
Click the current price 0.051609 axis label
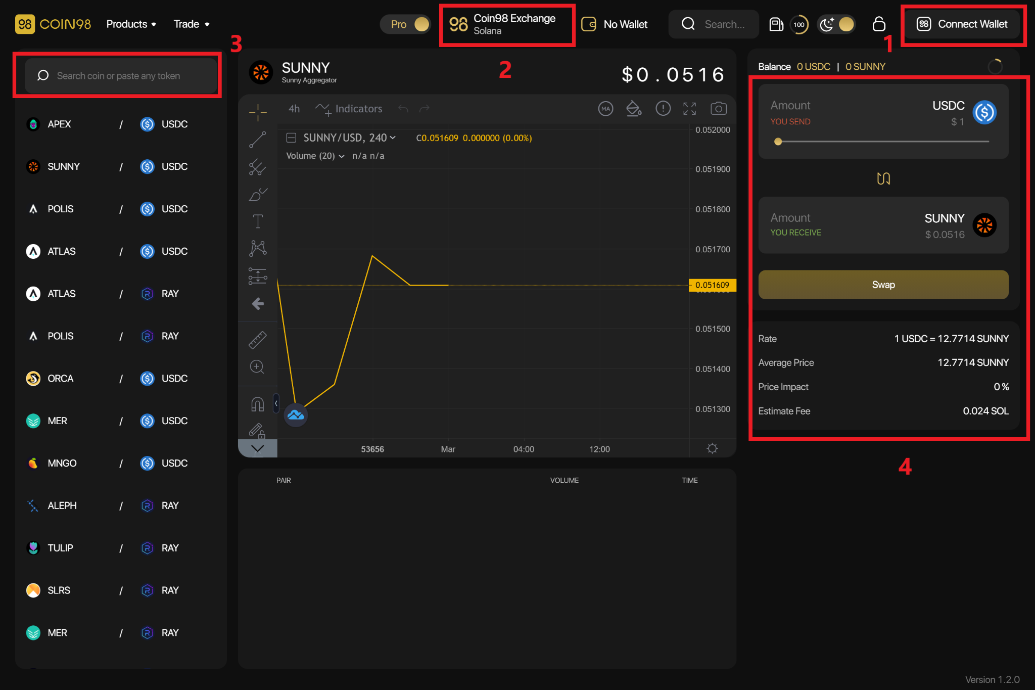[713, 285]
